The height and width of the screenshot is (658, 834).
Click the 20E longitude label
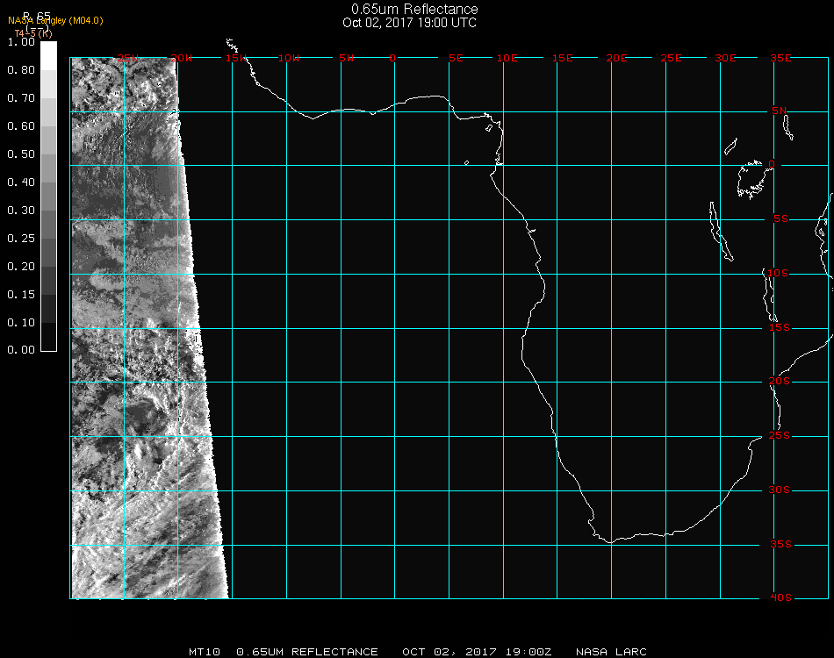(616, 58)
